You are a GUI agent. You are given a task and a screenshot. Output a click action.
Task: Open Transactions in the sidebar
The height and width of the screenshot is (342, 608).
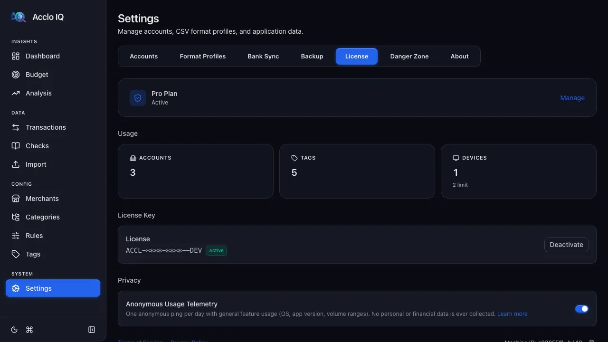click(53, 127)
